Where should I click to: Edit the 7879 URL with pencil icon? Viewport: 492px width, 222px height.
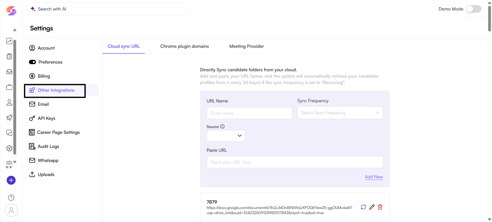click(372, 207)
